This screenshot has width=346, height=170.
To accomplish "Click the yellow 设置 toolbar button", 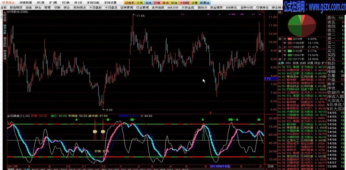I will (194, 3).
